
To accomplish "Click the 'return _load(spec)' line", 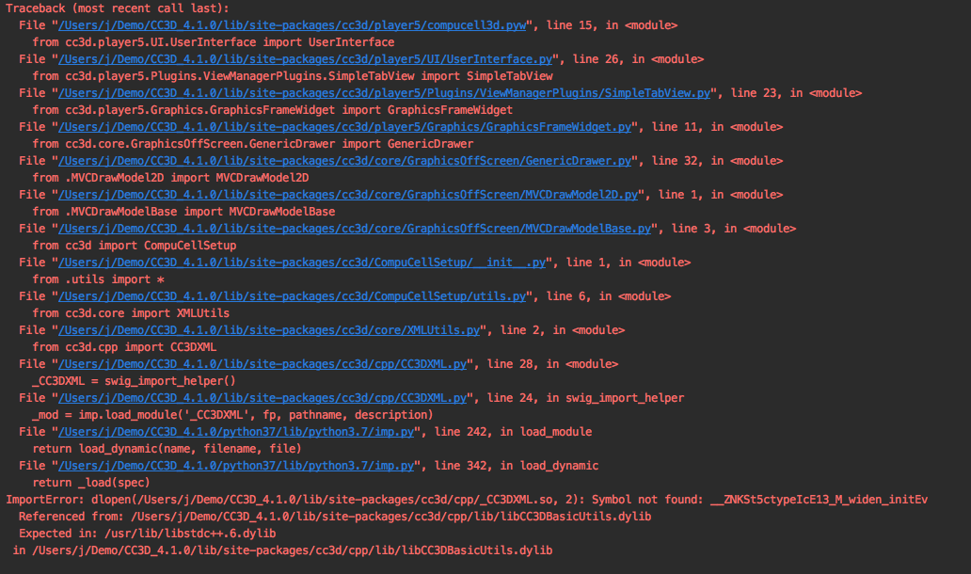I will point(91,483).
